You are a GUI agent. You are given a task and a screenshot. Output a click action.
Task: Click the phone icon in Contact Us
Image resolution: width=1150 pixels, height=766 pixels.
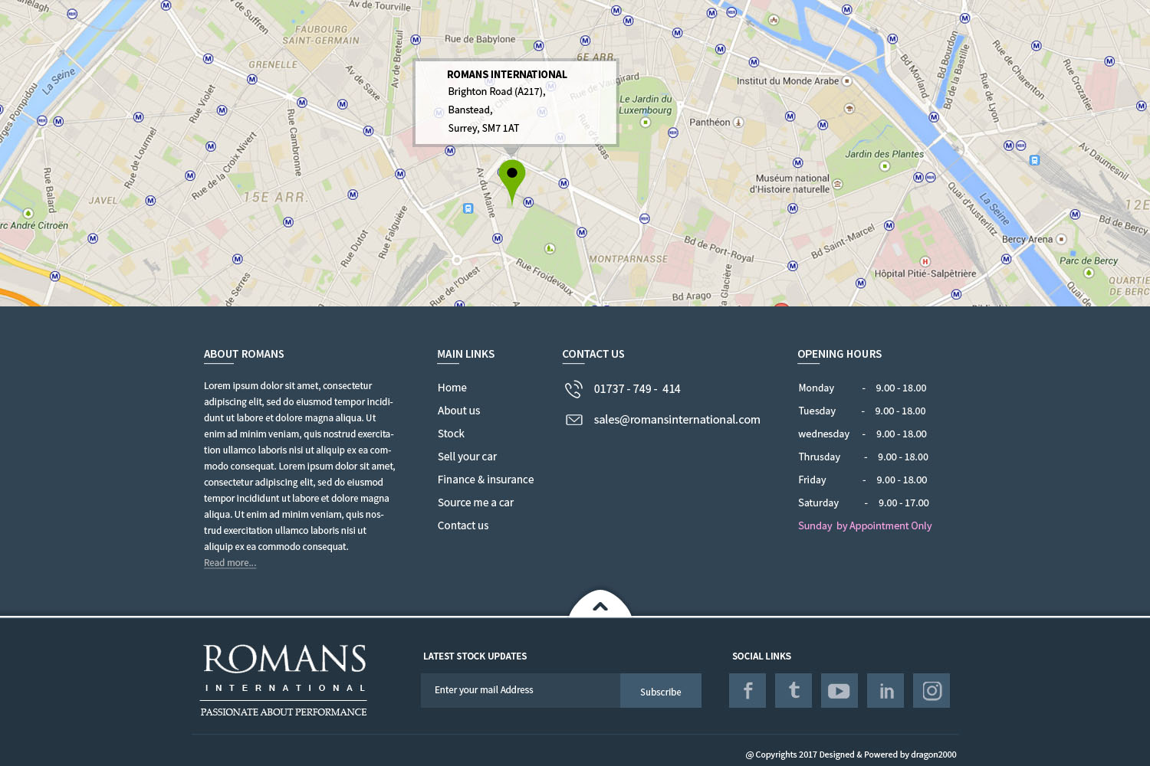coord(573,389)
